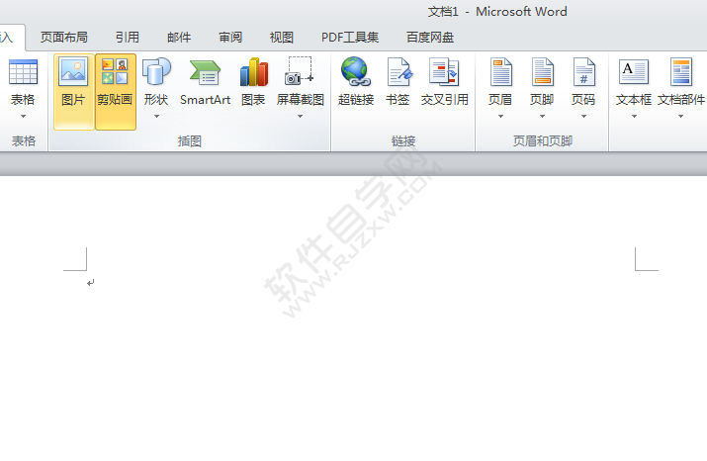Switch to the 页面布局 tab
The image size is (707, 461).
(64, 37)
